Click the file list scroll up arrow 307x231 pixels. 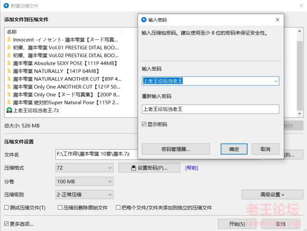[x=300, y=31]
